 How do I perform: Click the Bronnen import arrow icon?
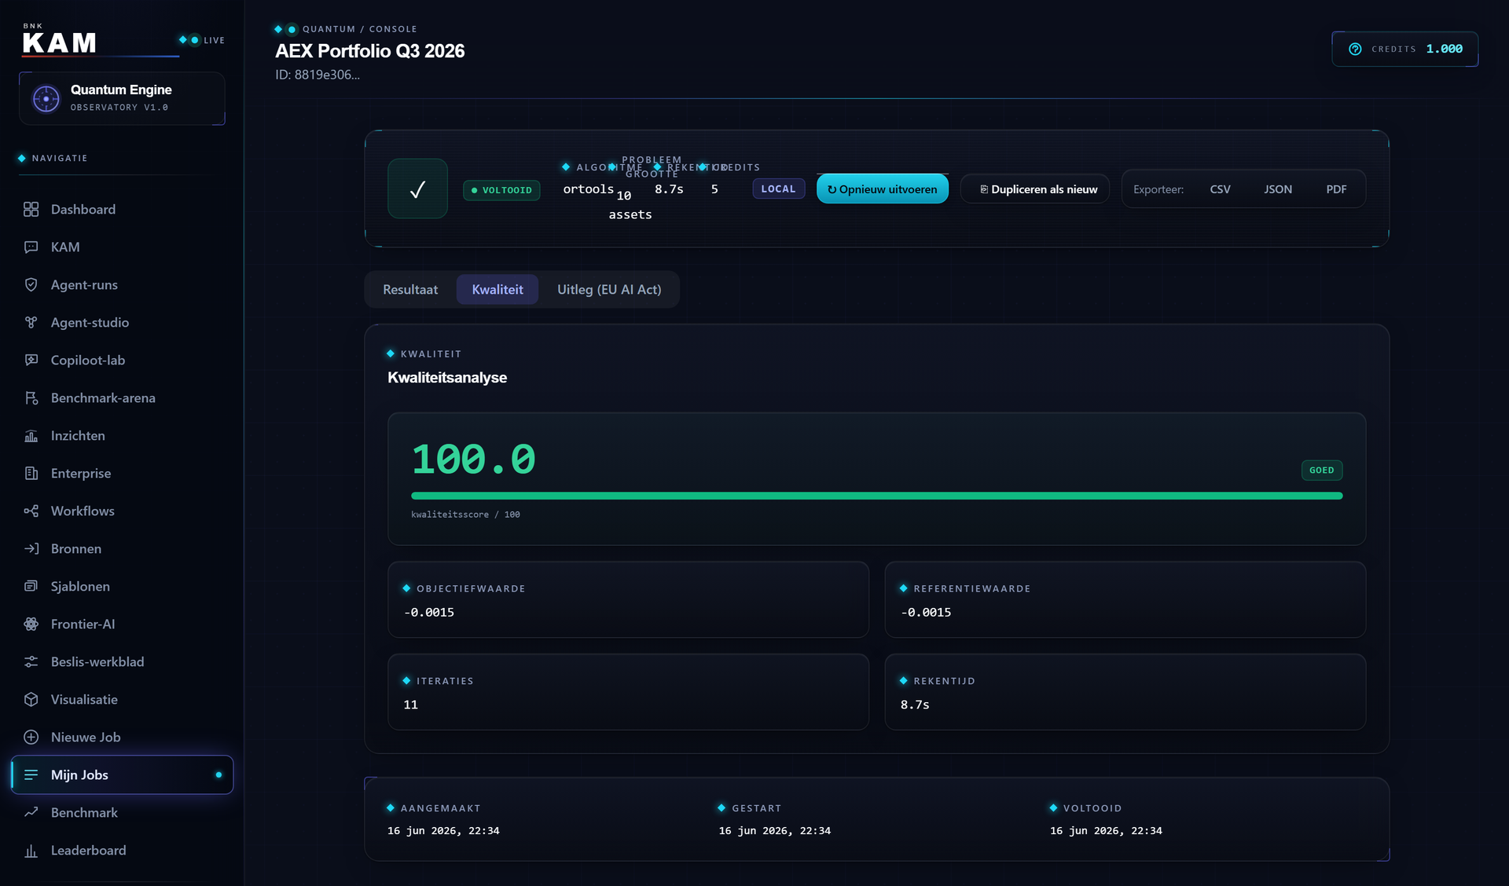point(31,549)
